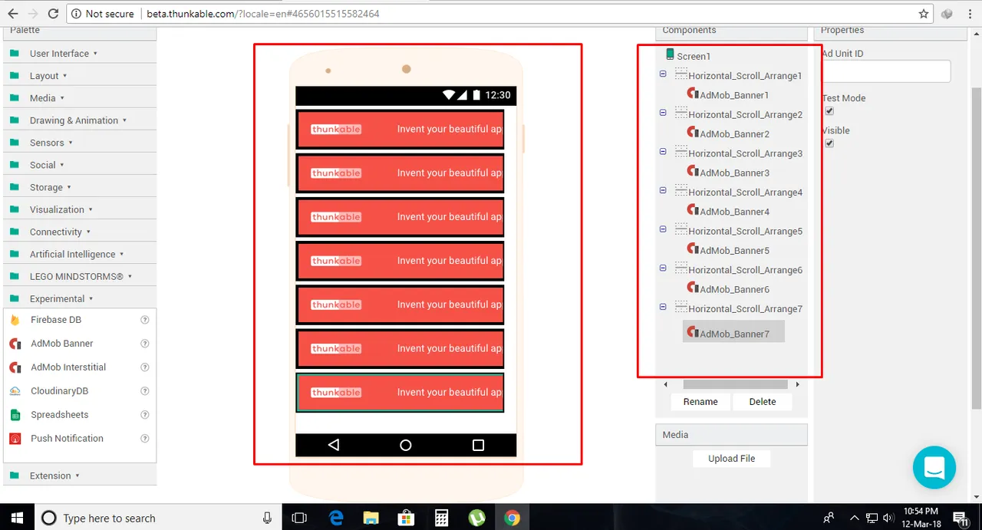Expand the Visualization palette category

[x=80, y=209]
